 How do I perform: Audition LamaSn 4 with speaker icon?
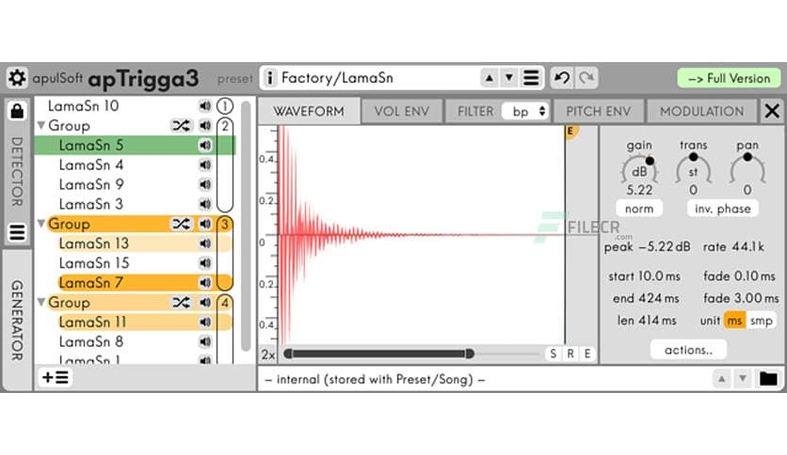tap(205, 165)
